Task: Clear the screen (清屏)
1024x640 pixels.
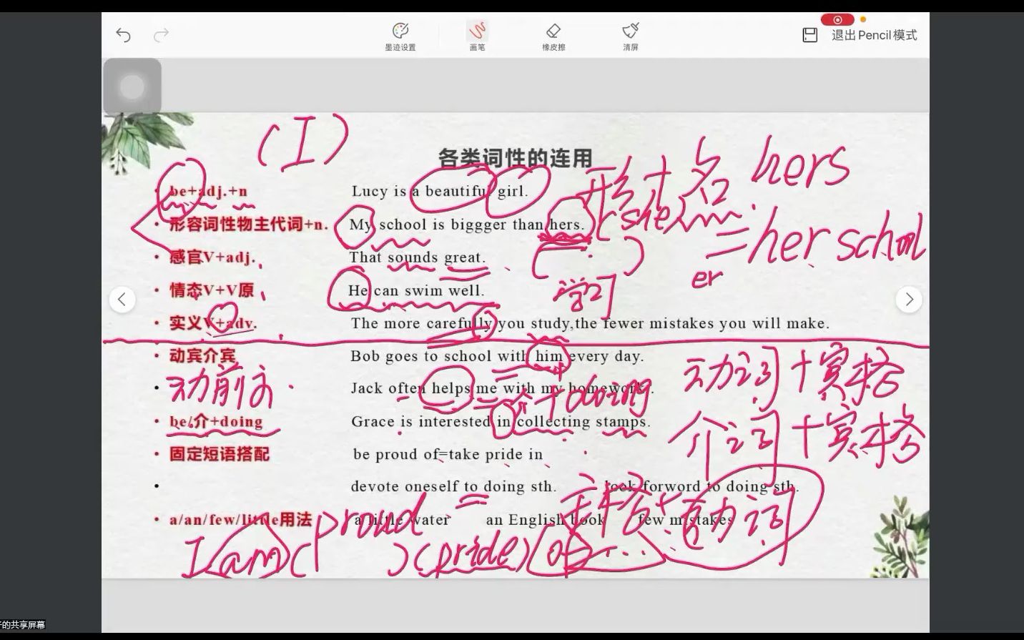Action: click(x=630, y=36)
